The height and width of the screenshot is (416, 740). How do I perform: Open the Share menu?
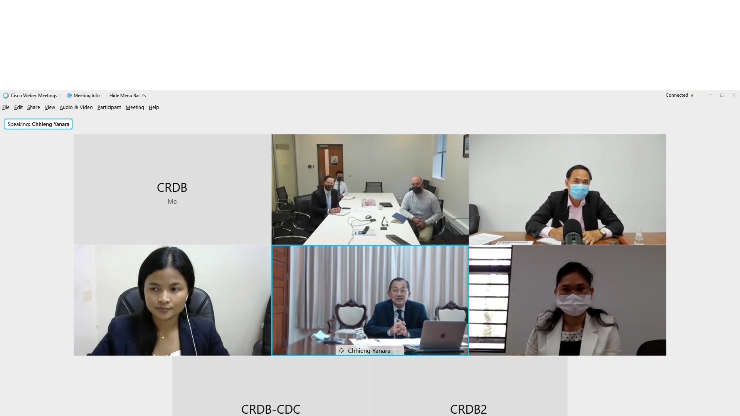pos(34,107)
